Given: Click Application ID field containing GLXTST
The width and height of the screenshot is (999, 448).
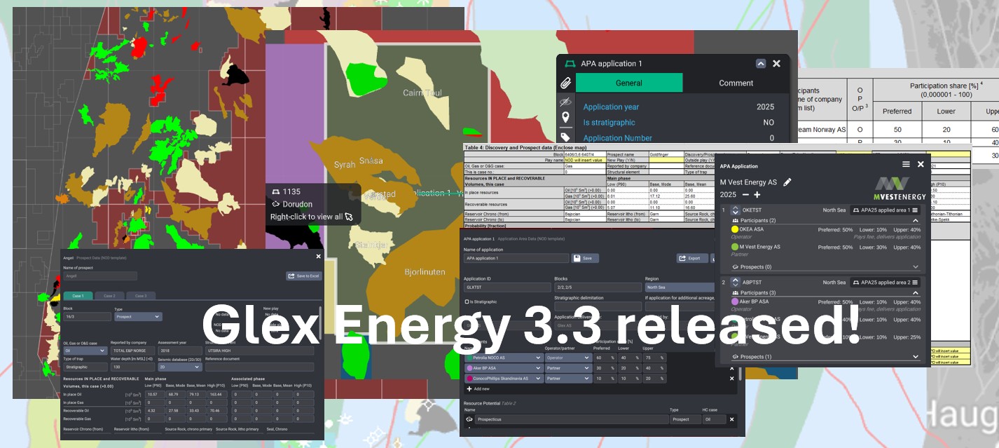Looking at the screenshot, I should (x=507, y=287).
